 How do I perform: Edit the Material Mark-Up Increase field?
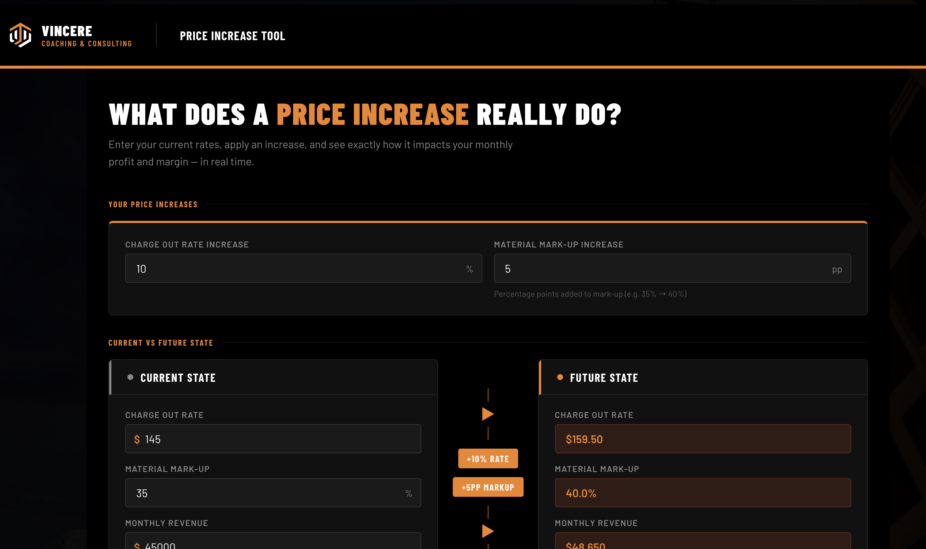click(672, 268)
